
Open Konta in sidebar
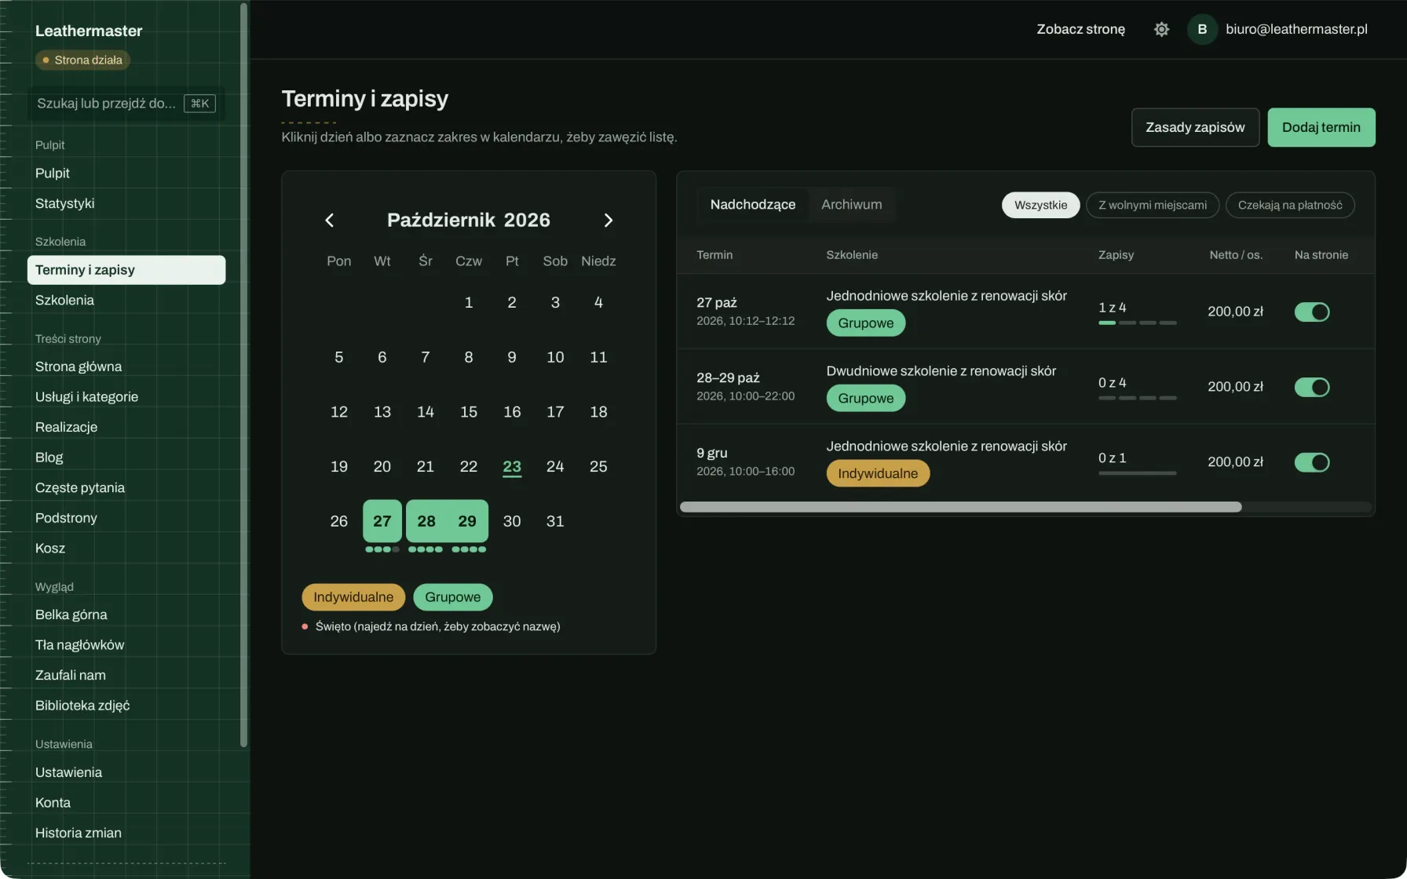(126, 803)
